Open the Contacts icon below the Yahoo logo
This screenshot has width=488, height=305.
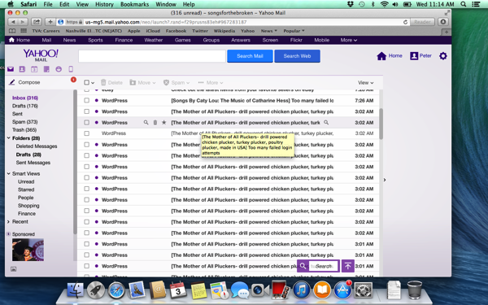(22, 69)
